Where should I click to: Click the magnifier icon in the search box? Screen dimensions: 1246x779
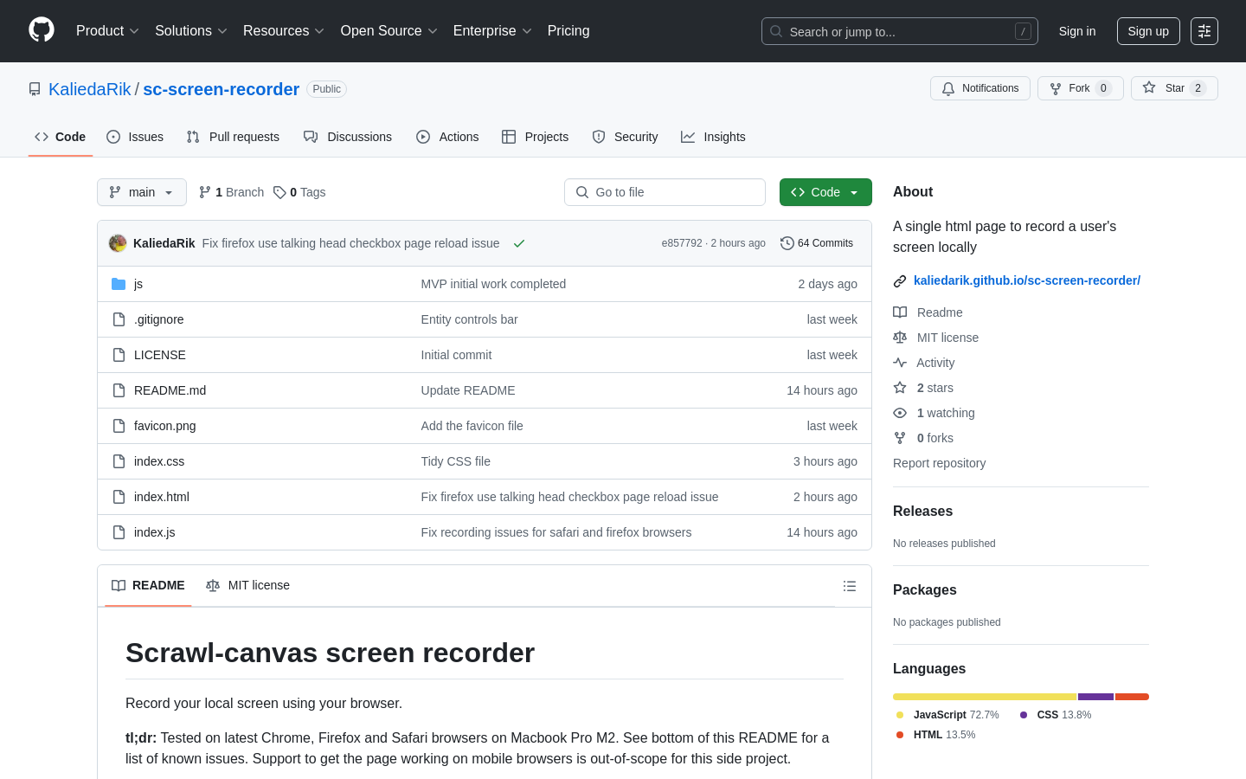click(776, 31)
